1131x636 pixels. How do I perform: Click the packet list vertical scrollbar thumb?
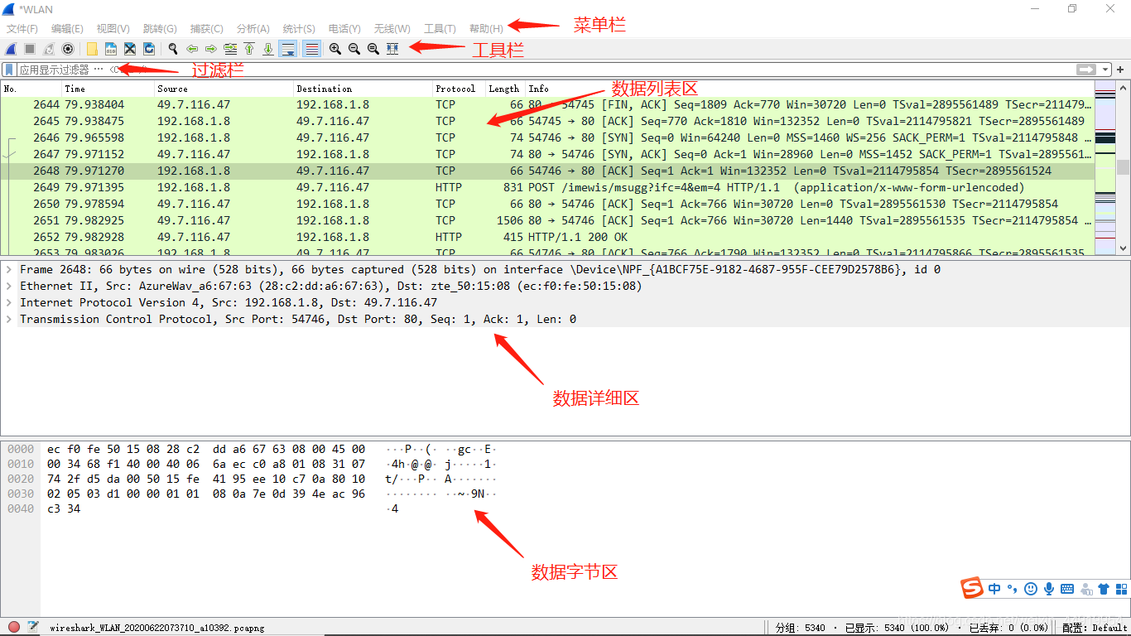(1123, 166)
